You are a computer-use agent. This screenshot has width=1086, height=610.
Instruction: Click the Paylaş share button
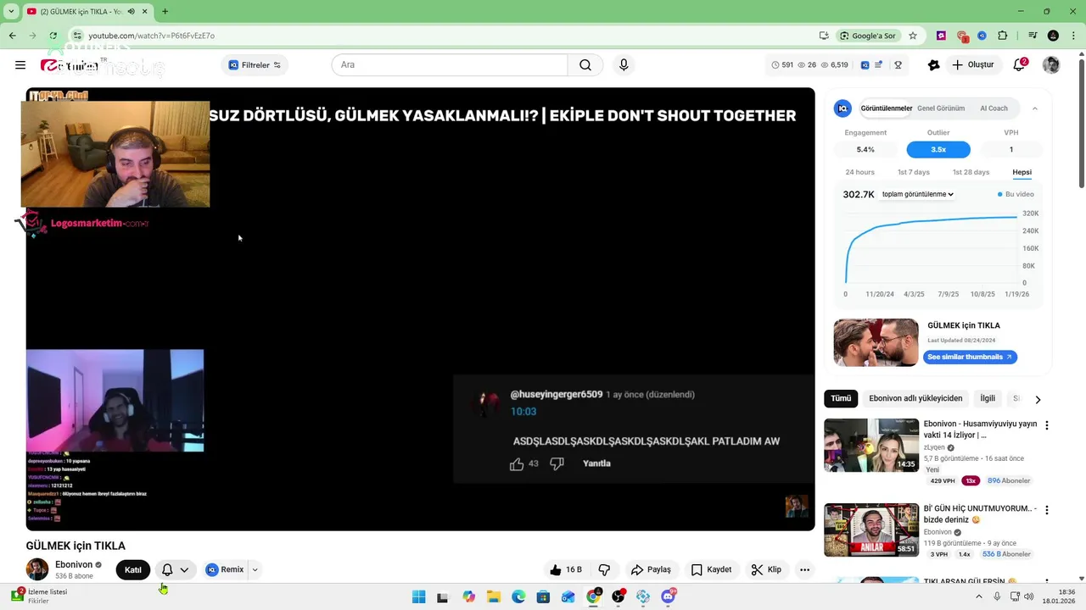click(651, 570)
